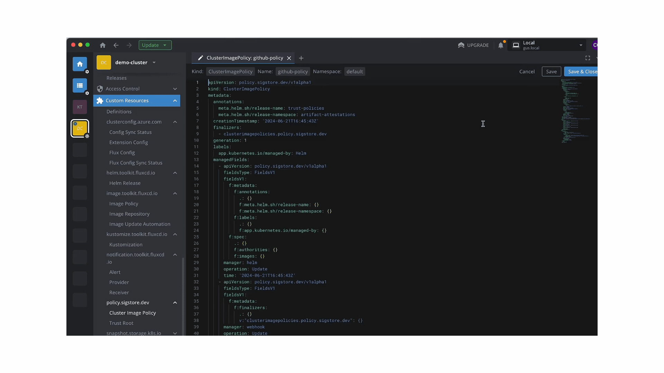The width and height of the screenshot is (664, 373).
Task: Click the 'manager: webhook' line
Action: (x=244, y=327)
